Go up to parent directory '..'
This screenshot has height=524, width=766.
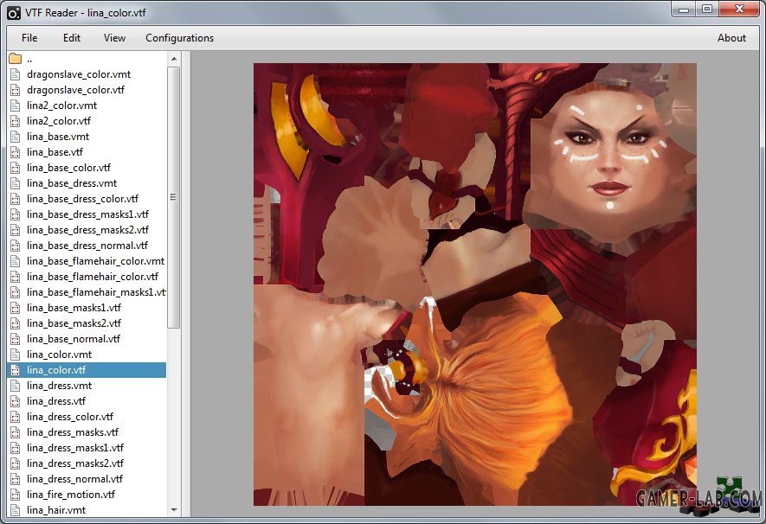point(29,60)
